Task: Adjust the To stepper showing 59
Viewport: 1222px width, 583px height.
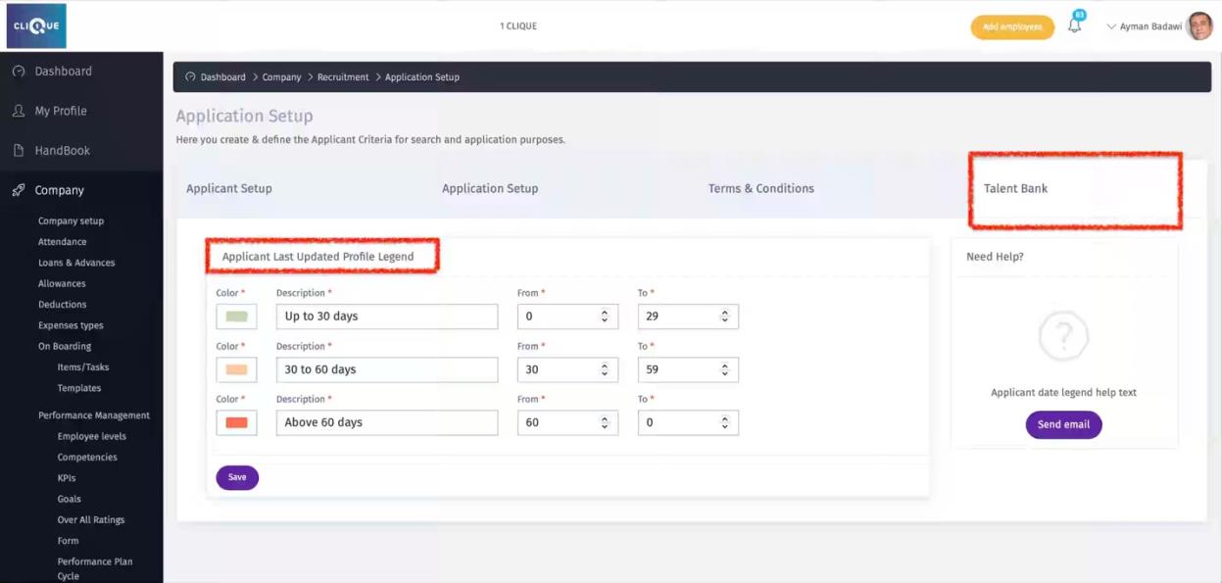Action: [725, 369]
